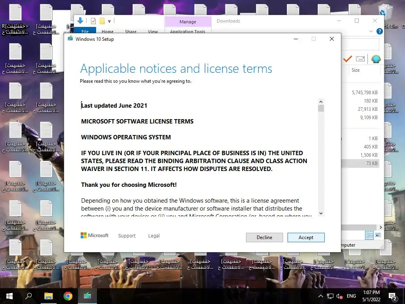Click the ENG language indicator
Image resolution: width=405 pixels, height=304 pixels.
[x=351, y=296]
